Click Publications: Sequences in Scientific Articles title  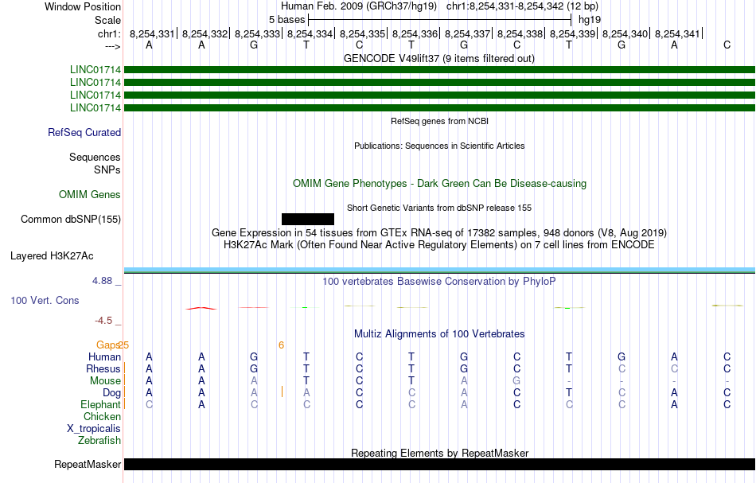pos(439,146)
